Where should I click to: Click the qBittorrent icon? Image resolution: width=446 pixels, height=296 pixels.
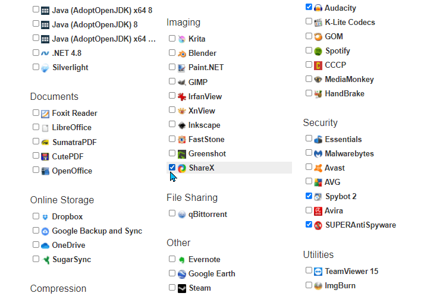[182, 215]
